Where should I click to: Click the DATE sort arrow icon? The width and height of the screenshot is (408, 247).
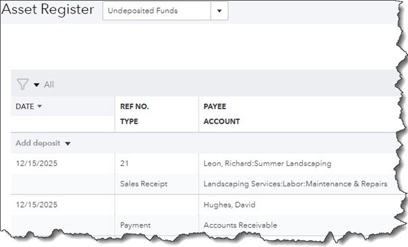click(40, 106)
